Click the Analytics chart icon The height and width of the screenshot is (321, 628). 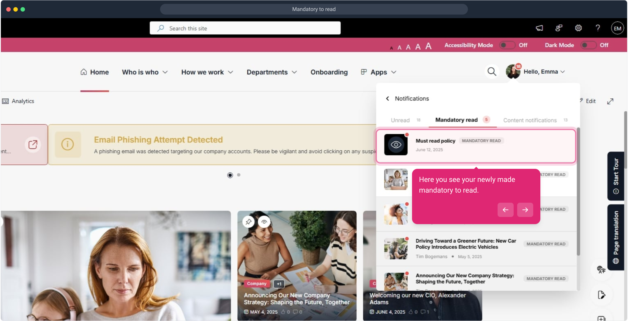point(5,101)
